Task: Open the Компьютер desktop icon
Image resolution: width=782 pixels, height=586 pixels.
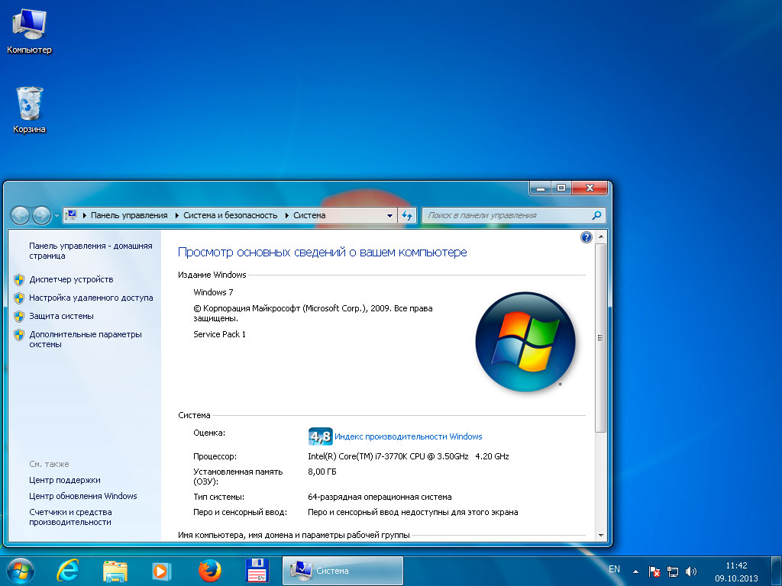Action: pos(29,29)
